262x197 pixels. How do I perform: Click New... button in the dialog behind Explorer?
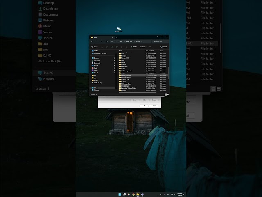[135, 100]
